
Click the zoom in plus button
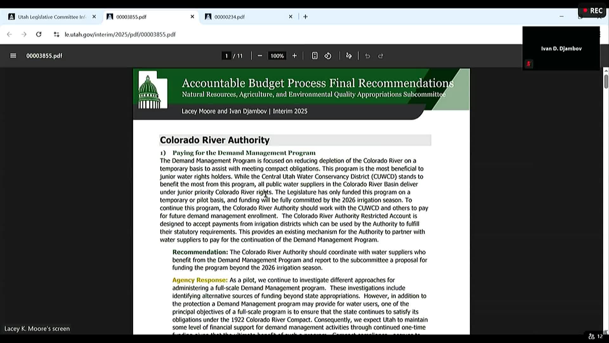[294, 56]
